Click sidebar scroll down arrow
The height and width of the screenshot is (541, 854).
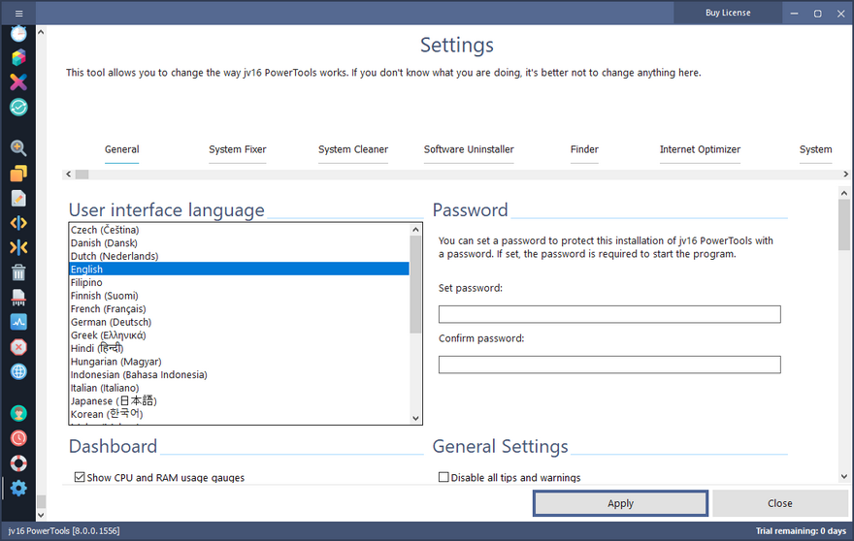[41, 514]
